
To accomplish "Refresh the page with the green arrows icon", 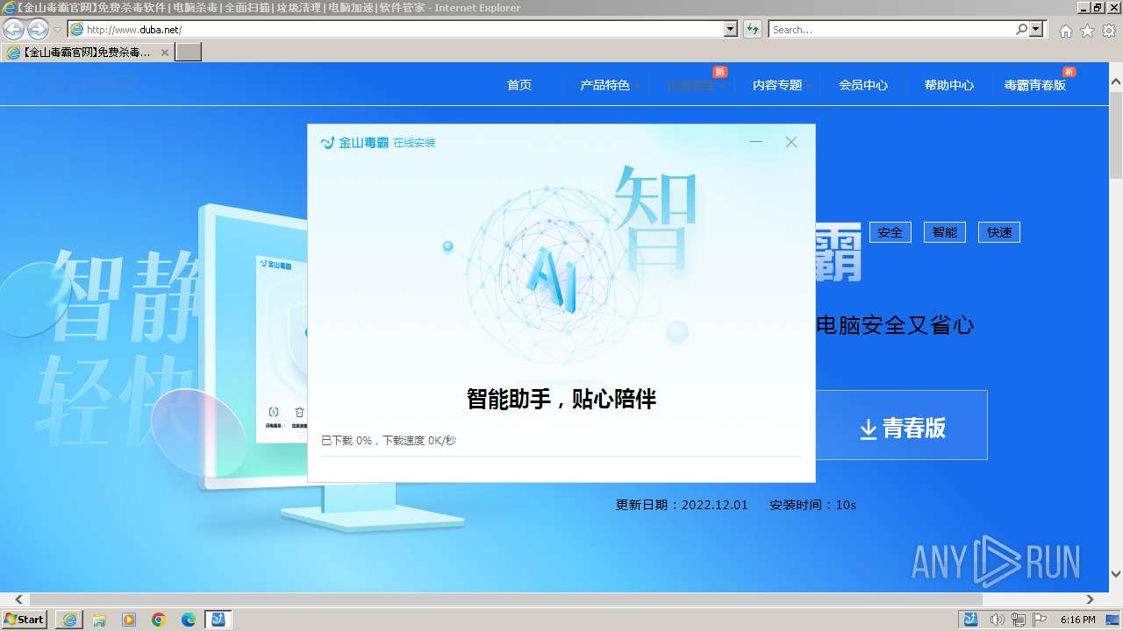I will 752,29.
